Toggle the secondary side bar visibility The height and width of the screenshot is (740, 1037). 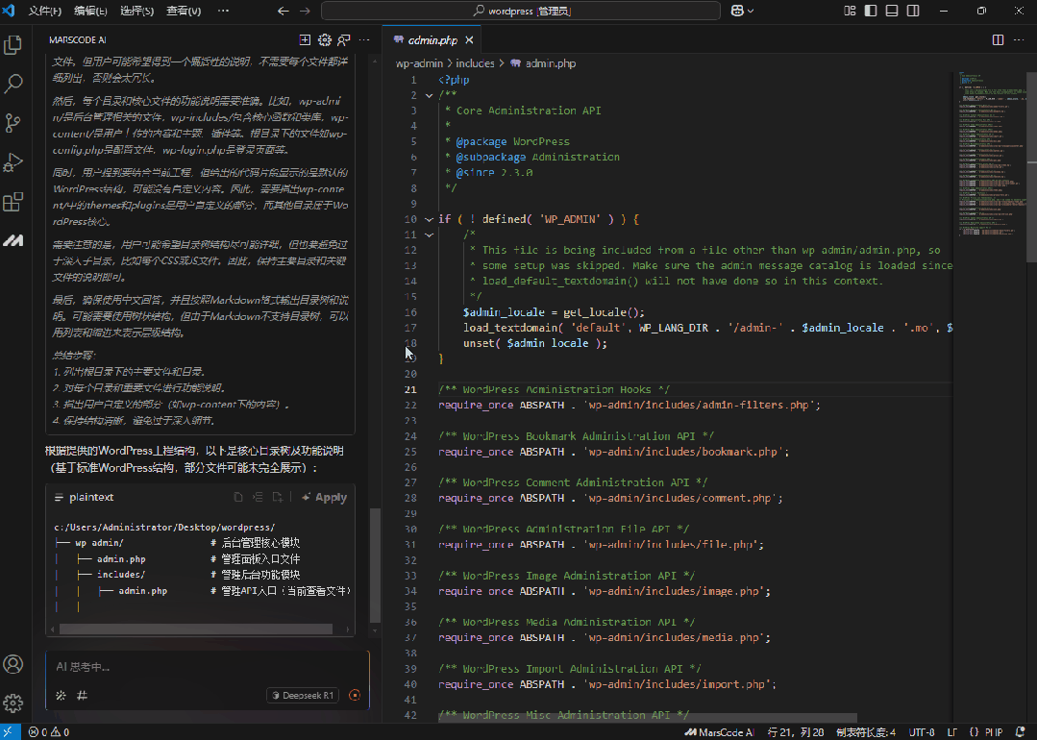pos(913,11)
